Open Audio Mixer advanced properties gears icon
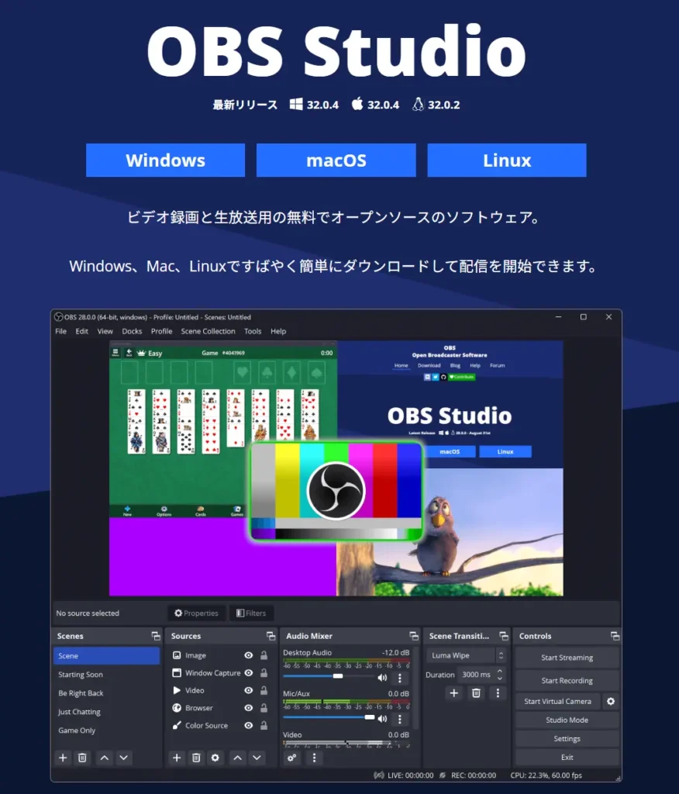The height and width of the screenshot is (794, 679). pos(292,758)
